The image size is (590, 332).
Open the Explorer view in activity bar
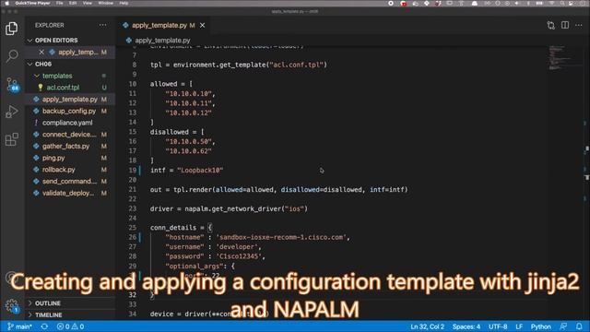(x=12, y=29)
